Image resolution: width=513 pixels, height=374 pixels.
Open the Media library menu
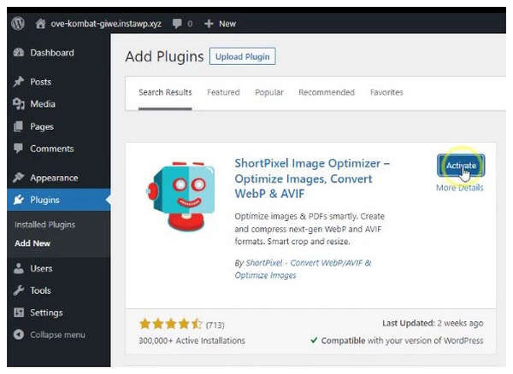point(42,104)
